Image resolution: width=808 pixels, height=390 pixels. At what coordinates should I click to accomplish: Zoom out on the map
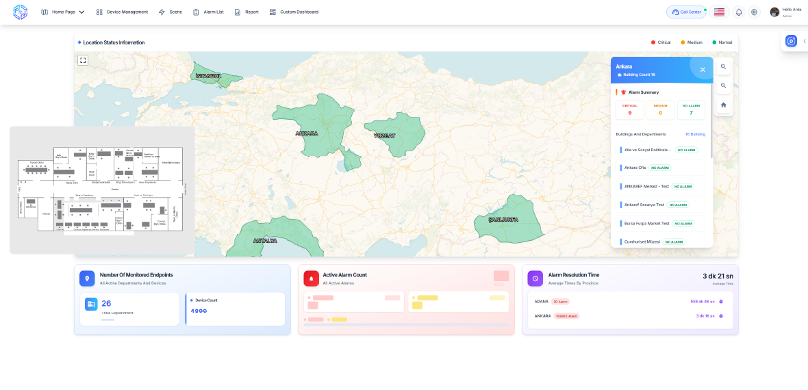[723, 86]
